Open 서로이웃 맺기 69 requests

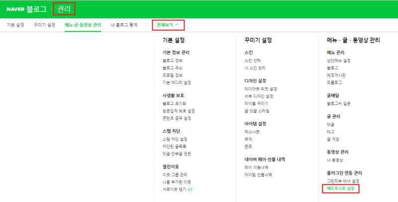coord(178,189)
